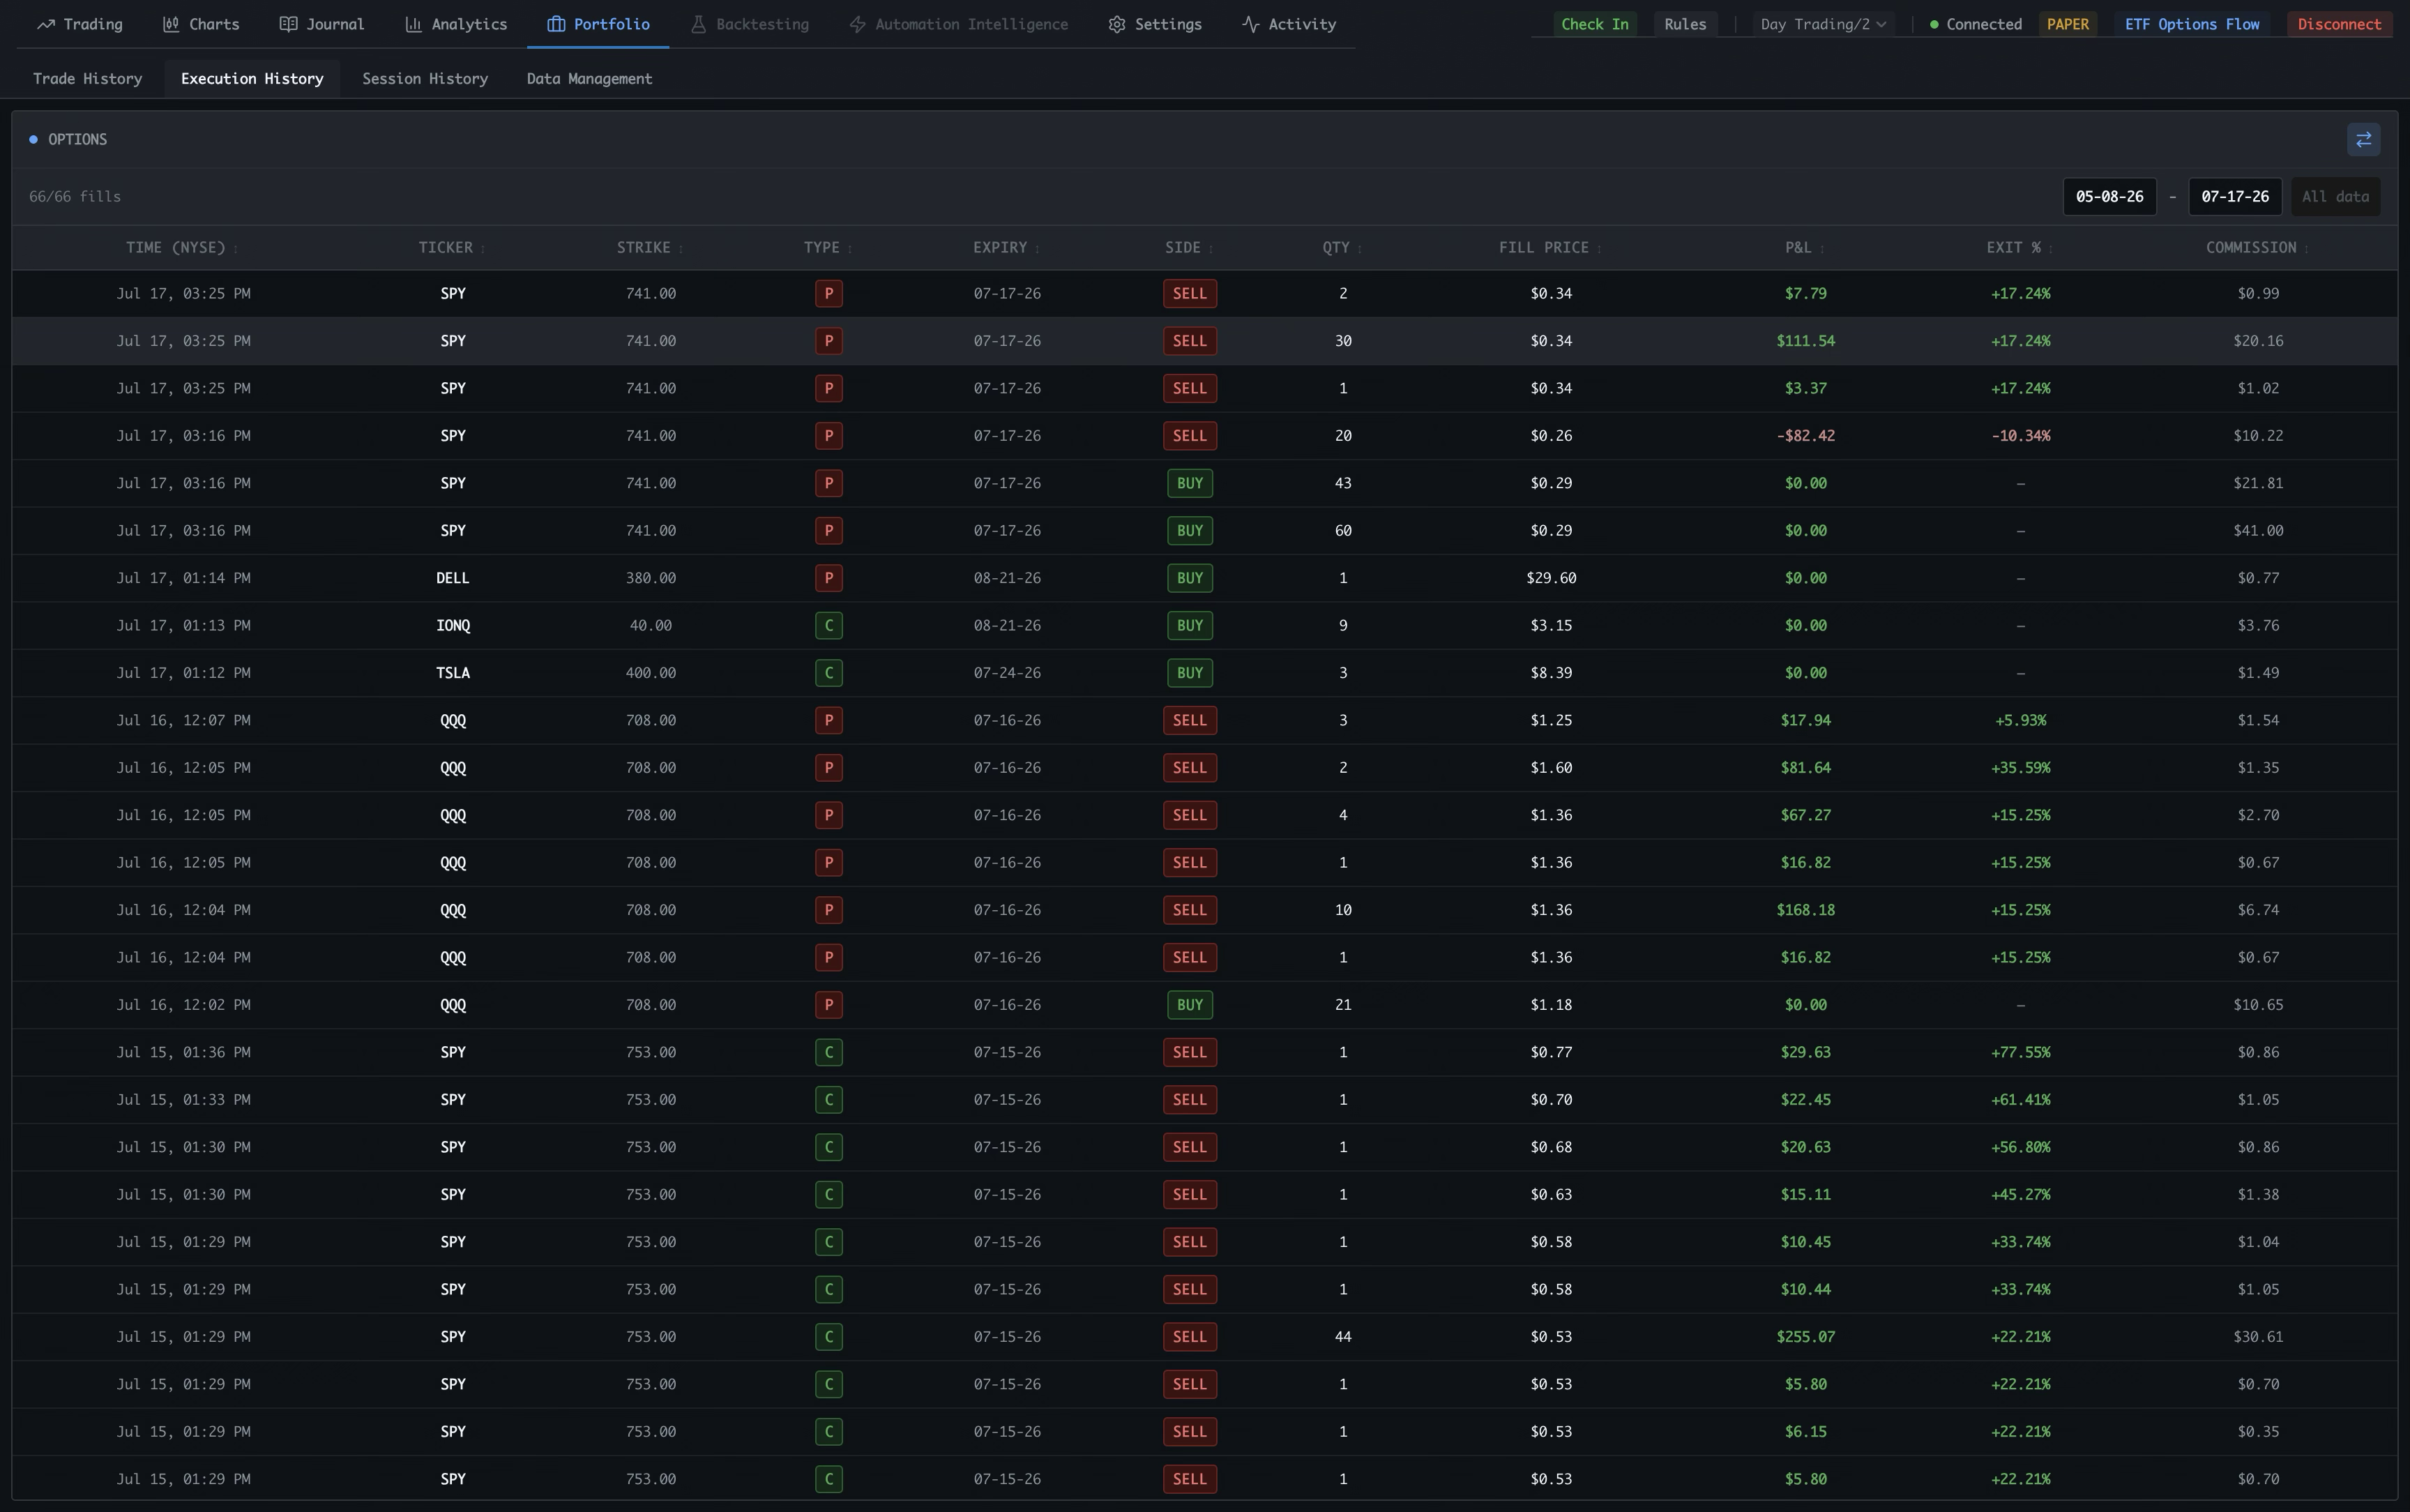The height and width of the screenshot is (1512, 2410).
Task: Click BUY badge in the 60-quantity SPY row
Action: 1190,531
